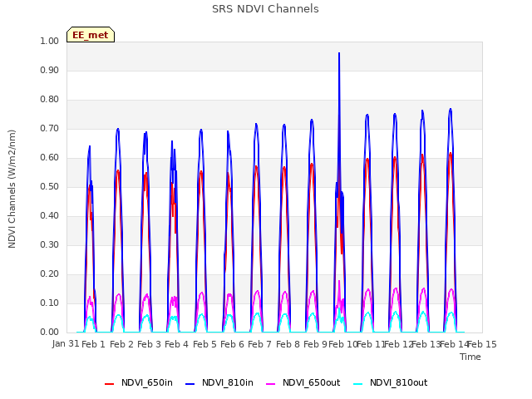Image resolution: width=532 pixels, height=399 pixels.
Task: Click the NDVI Channels (W/m2/nm) axis label
Action: pos(12,189)
